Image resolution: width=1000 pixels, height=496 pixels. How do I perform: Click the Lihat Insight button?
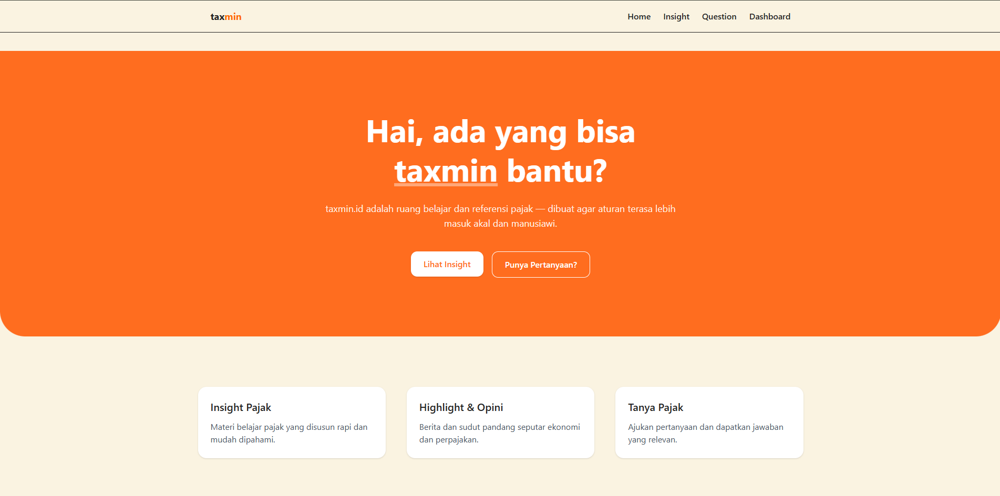click(447, 264)
